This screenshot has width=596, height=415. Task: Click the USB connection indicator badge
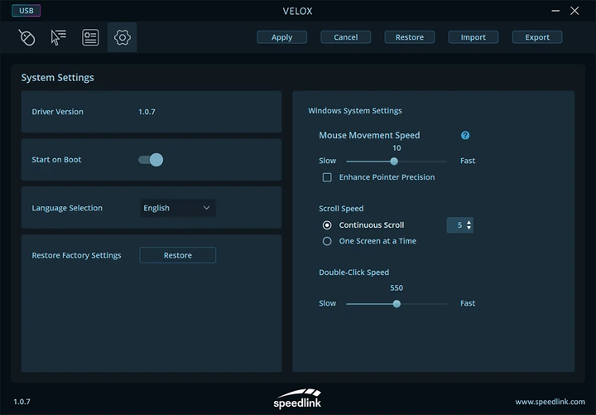tap(26, 11)
